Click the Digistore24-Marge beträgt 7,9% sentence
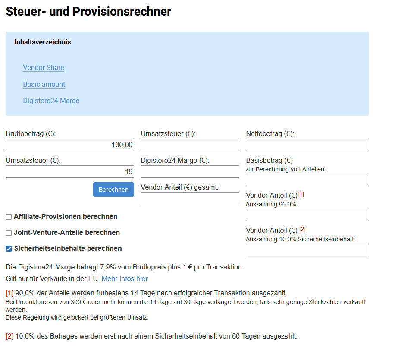 click(x=125, y=267)
